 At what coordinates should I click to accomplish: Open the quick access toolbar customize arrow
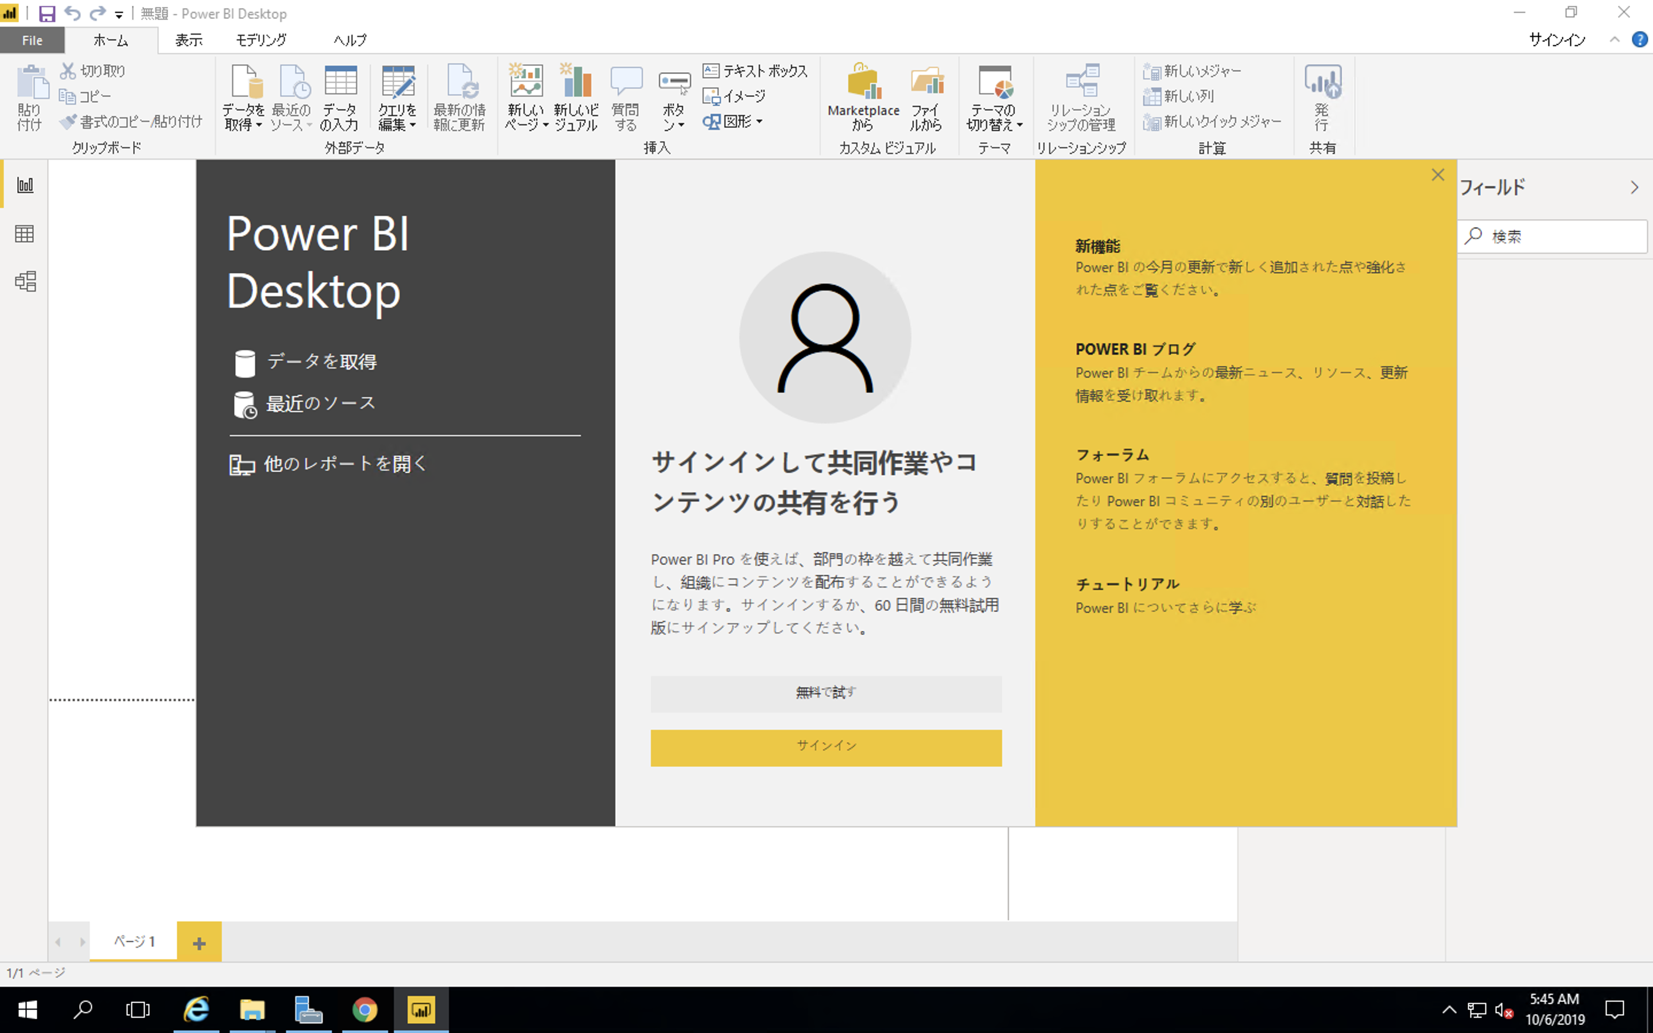[119, 14]
